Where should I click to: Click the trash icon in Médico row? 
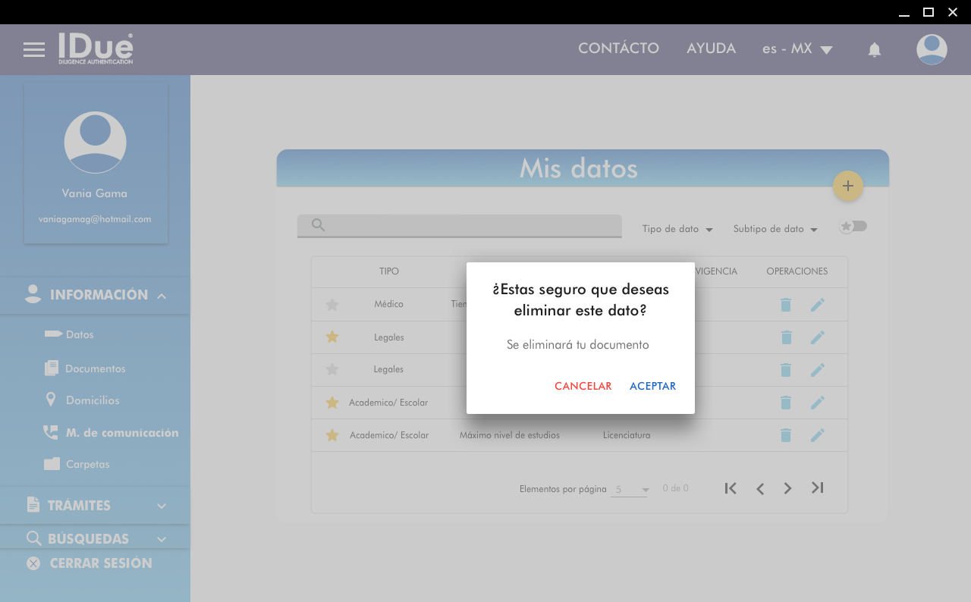click(x=786, y=305)
